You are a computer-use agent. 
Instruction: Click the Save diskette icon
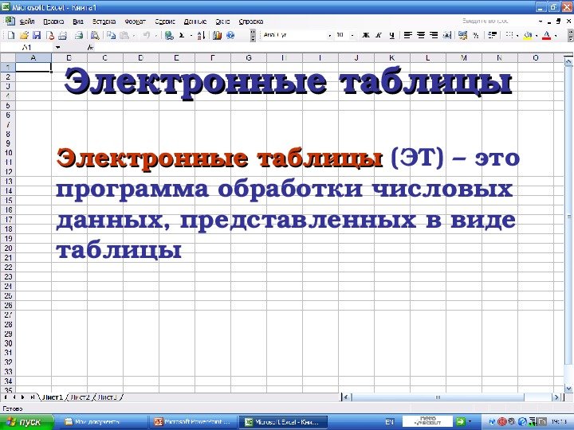point(38,35)
